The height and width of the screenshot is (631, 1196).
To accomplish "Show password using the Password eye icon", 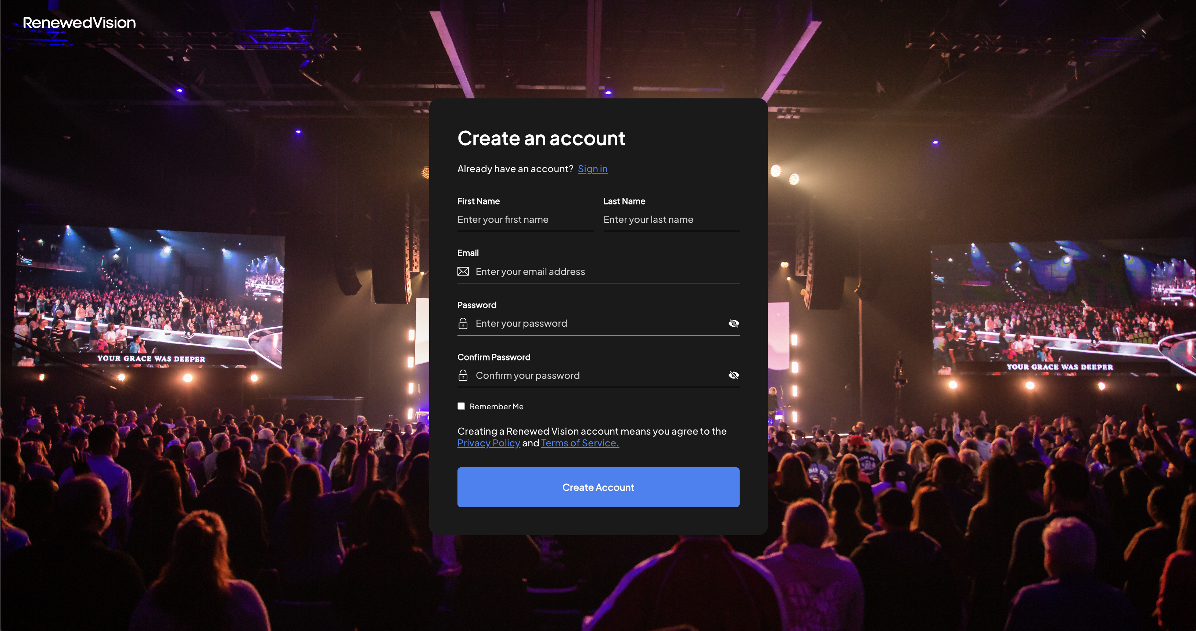I will point(733,323).
